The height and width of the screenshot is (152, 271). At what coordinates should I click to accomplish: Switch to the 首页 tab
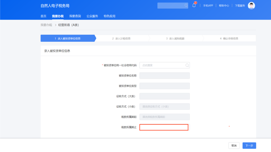click(44, 16)
